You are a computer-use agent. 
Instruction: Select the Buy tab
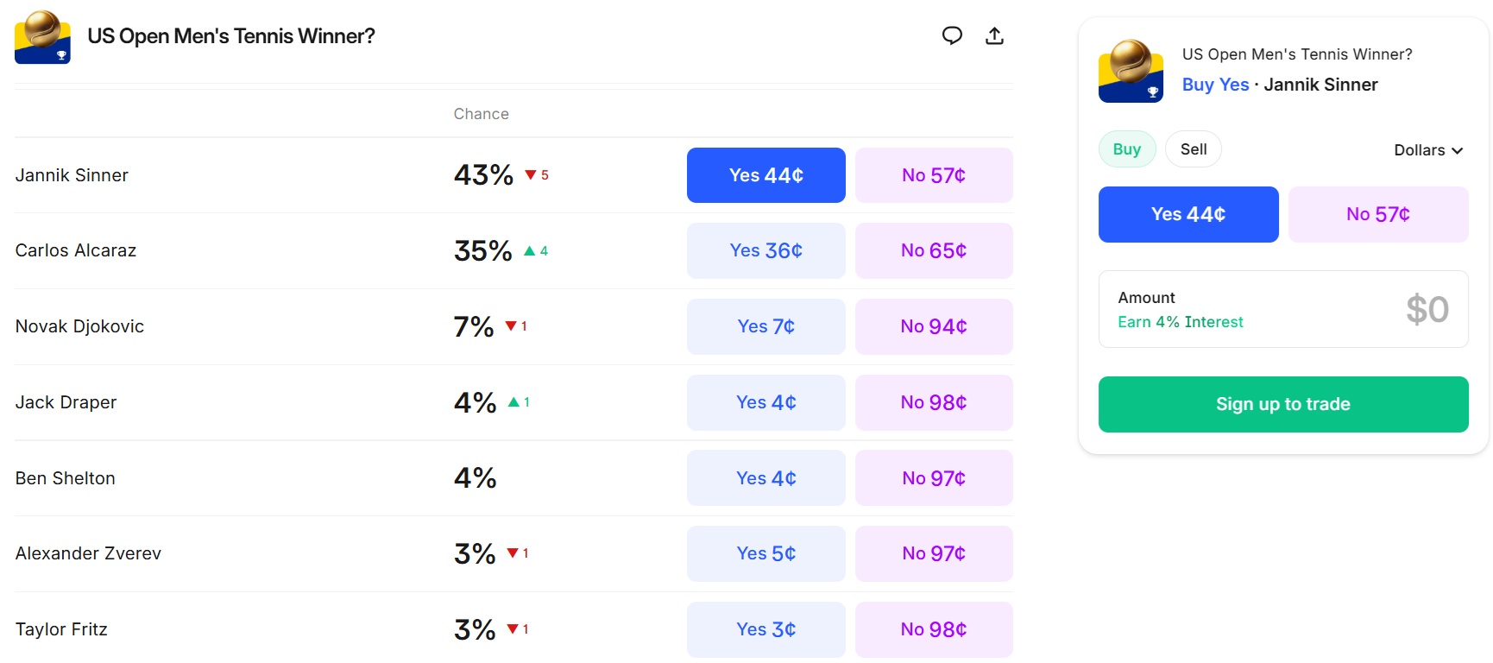[1126, 149]
